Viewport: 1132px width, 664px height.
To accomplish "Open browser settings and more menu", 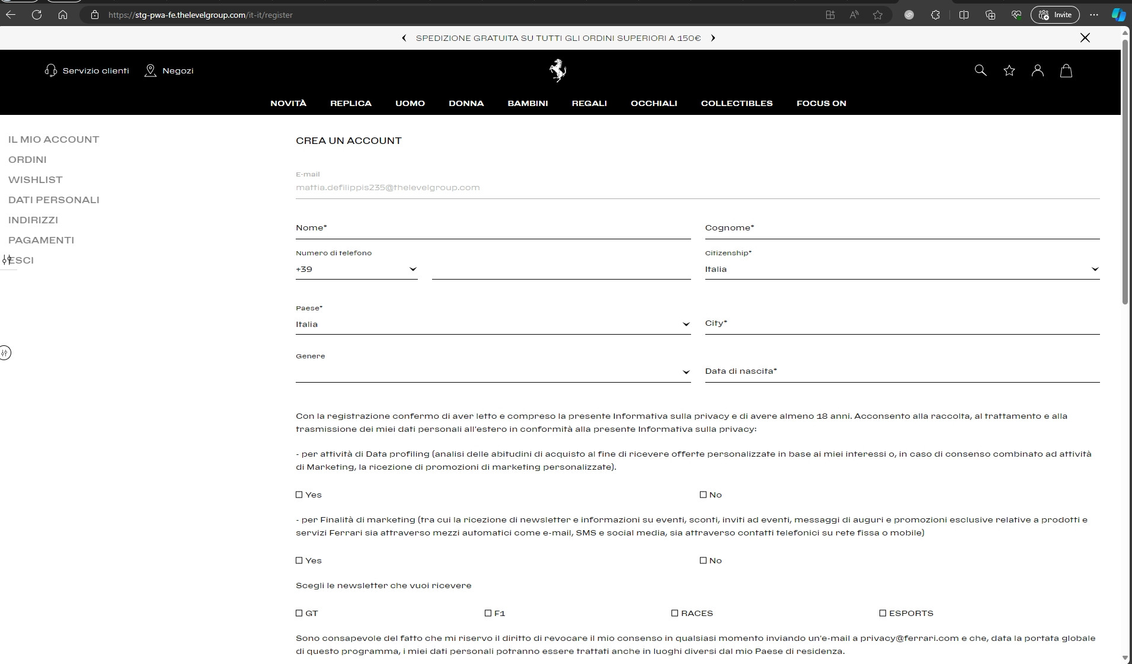I will [x=1094, y=15].
